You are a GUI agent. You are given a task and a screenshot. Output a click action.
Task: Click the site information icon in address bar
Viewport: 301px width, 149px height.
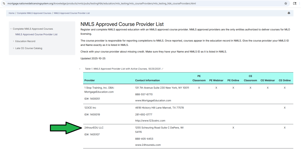point(4,4)
